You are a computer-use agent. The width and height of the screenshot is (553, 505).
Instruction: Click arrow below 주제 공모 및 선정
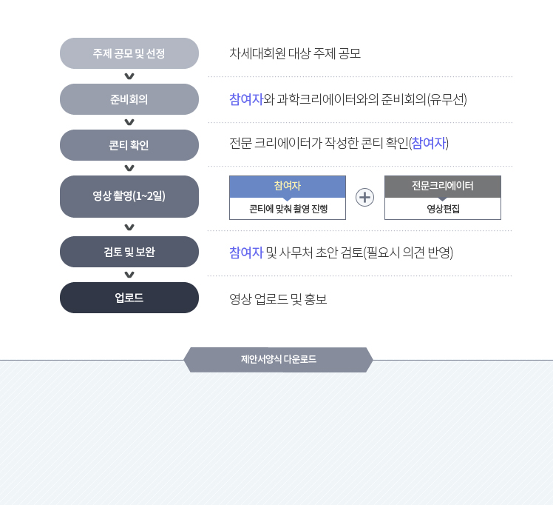coord(129,76)
